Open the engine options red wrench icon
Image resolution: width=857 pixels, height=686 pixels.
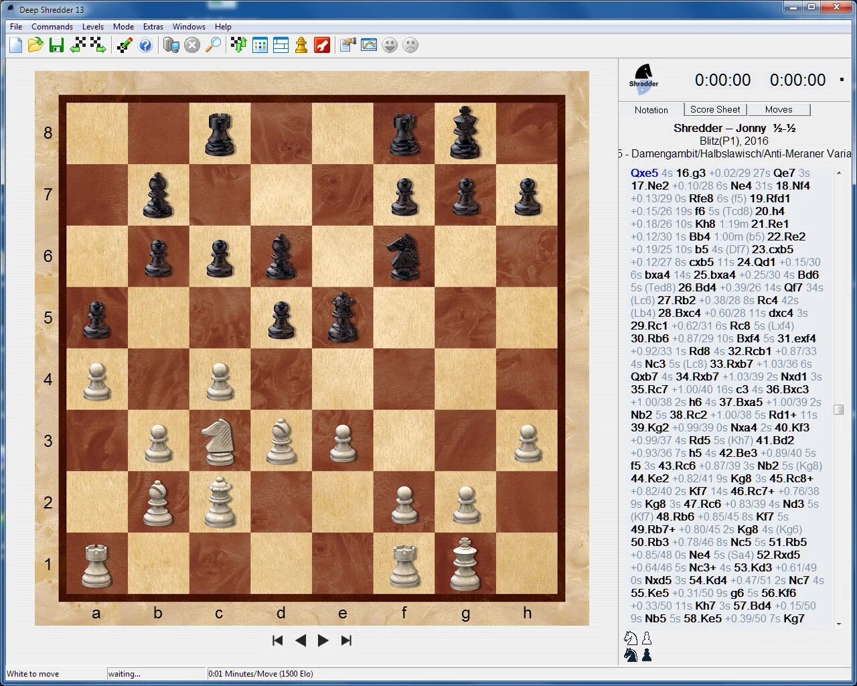coord(322,45)
